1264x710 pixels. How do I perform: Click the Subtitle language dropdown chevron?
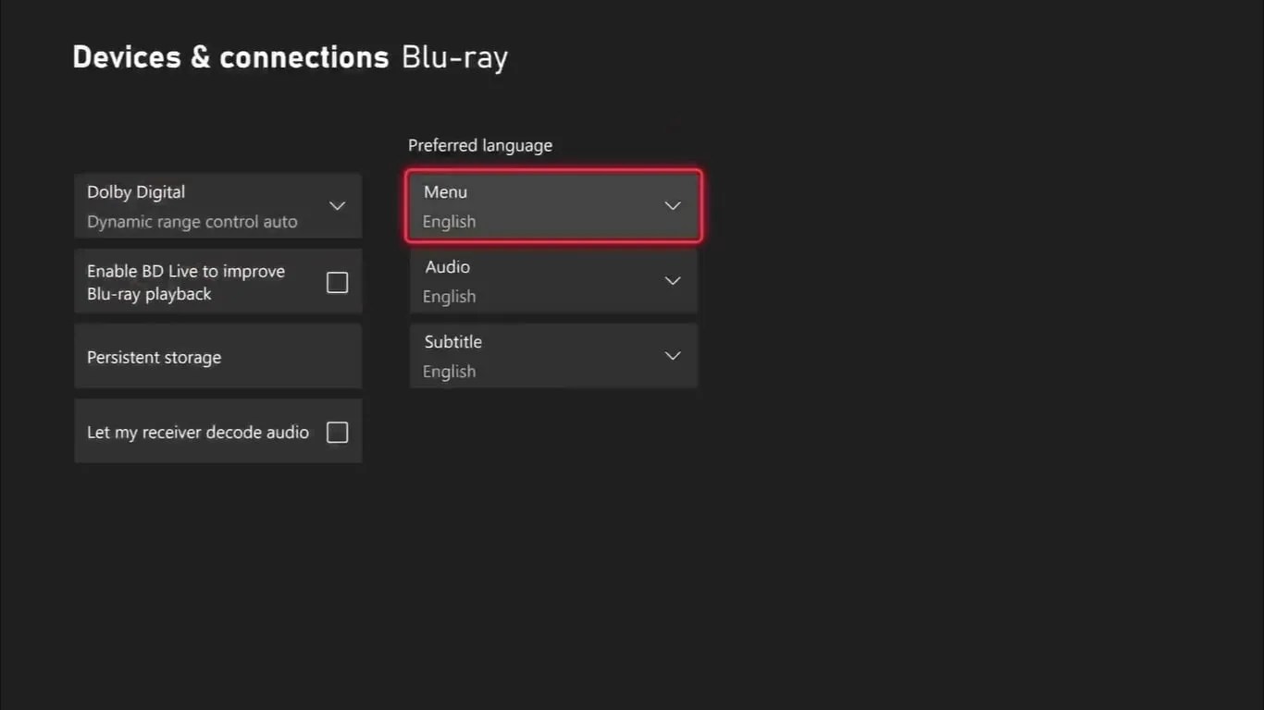672,355
